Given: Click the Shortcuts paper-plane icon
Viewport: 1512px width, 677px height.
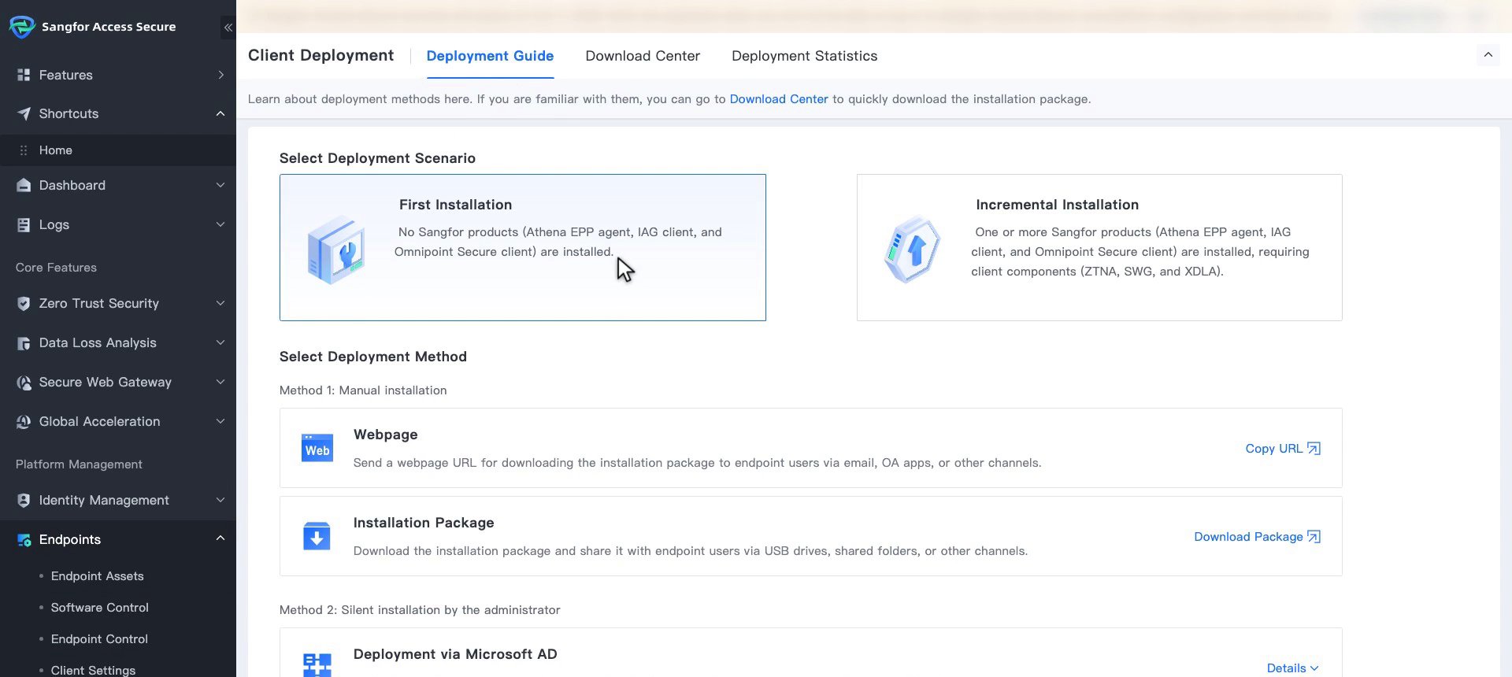Looking at the screenshot, I should pyautogui.click(x=24, y=113).
